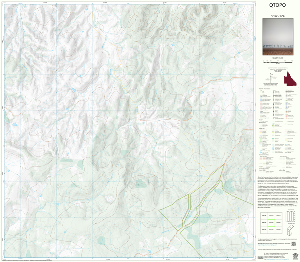The height and width of the screenshot is (262, 300).
Task: Open the misty field cover photo
Action: (x=278, y=37)
